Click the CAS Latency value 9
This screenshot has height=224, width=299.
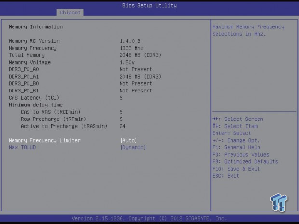pyautogui.click(x=121, y=98)
